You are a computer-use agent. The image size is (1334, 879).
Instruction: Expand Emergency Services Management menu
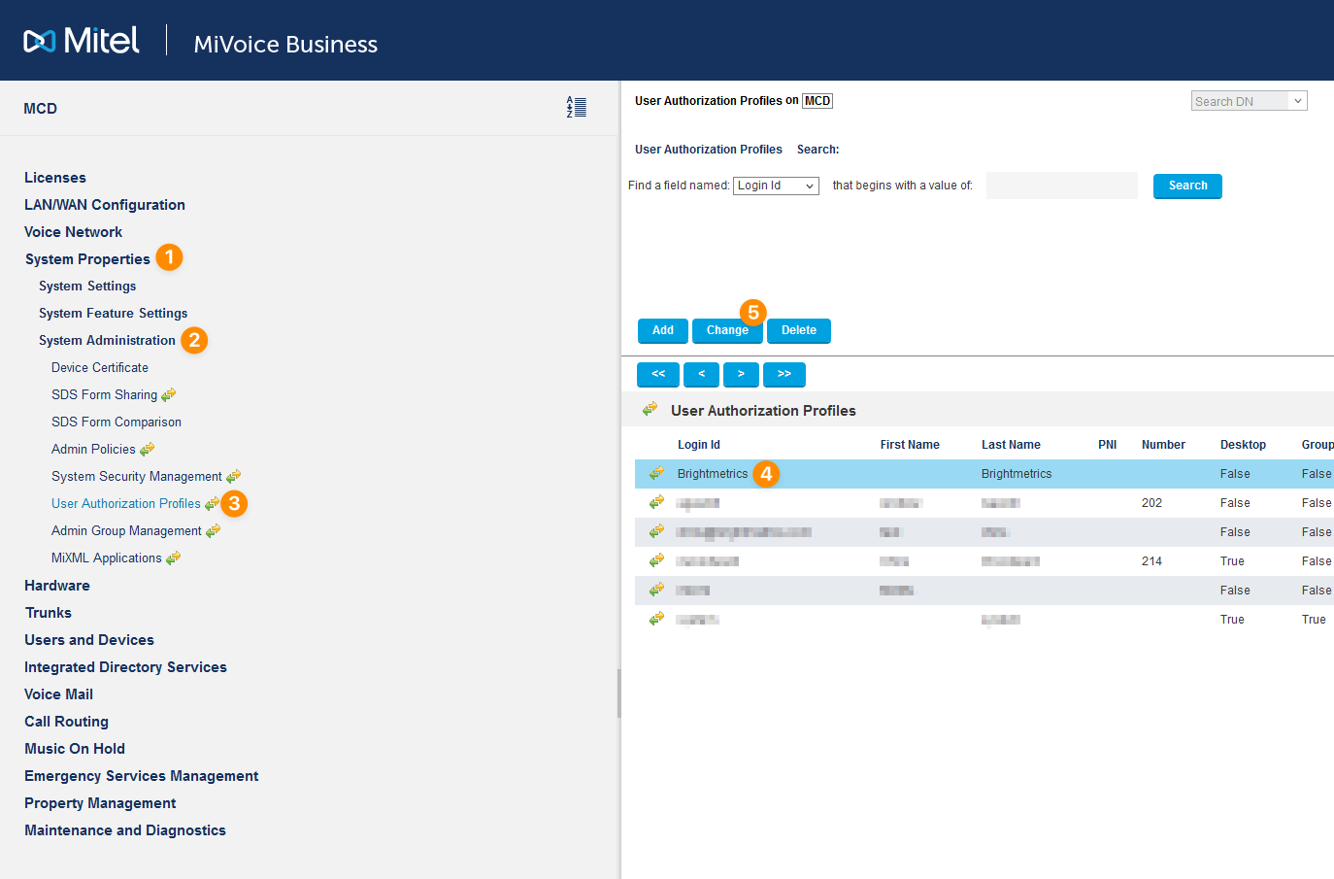[x=142, y=776]
